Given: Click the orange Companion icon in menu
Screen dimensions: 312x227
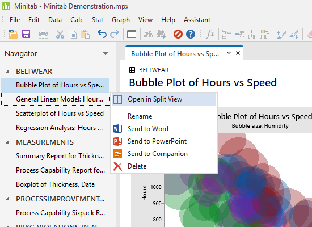Looking at the screenshot, I should click(x=117, y=154).
